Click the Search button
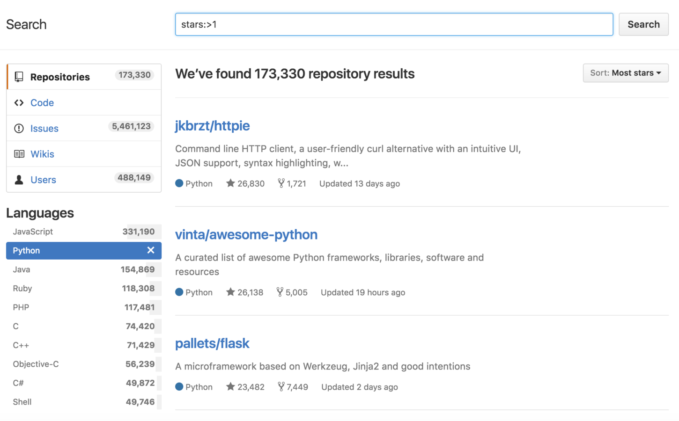Screen dimensions: 679x421 [643, 24]
